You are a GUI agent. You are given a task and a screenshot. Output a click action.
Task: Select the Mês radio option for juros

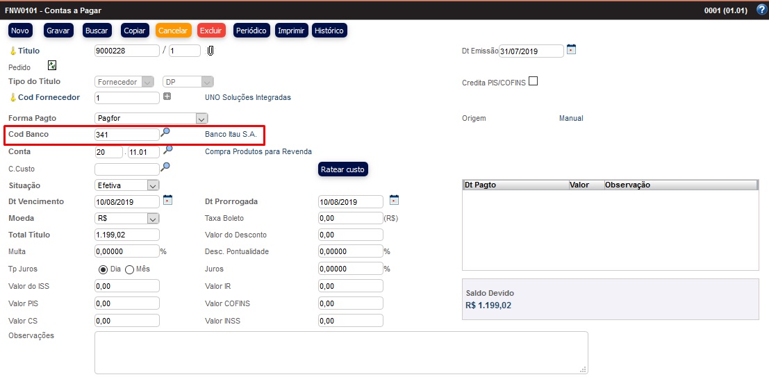coord(129,269)
